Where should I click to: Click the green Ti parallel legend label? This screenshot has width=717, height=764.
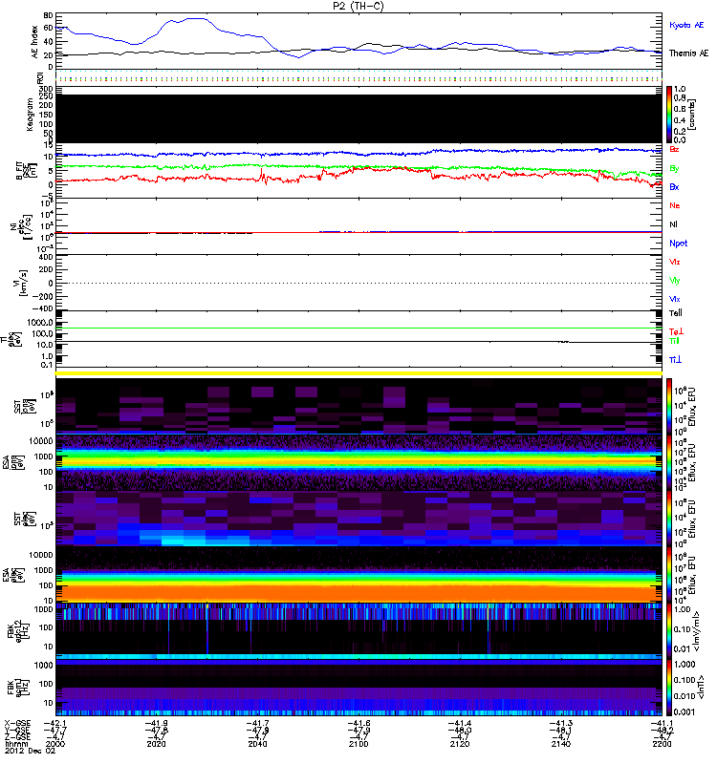click(674, 341)
